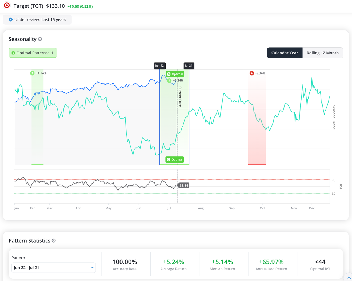Click the Optimal Patterns: 1 badge
352x281 pixels.
(33, 53)
